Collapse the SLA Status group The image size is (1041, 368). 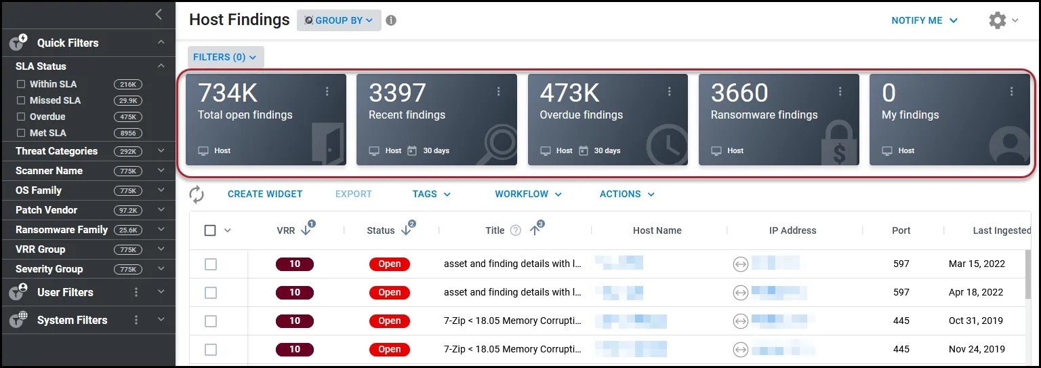coord(161,66)
